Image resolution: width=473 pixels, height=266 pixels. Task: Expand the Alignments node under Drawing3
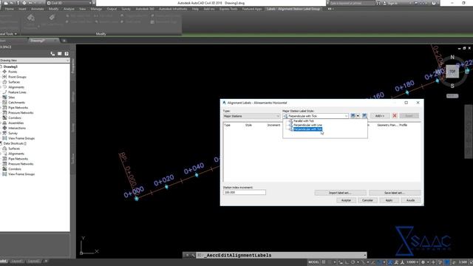coord(1,87)
